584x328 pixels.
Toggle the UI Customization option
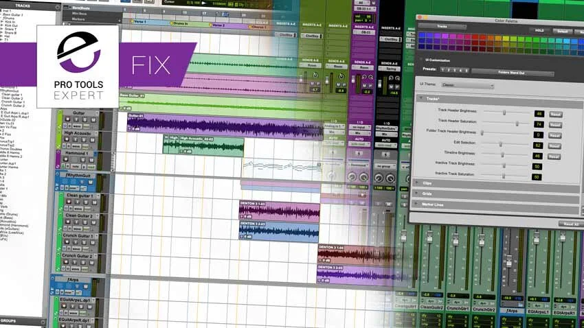point(422,59)
